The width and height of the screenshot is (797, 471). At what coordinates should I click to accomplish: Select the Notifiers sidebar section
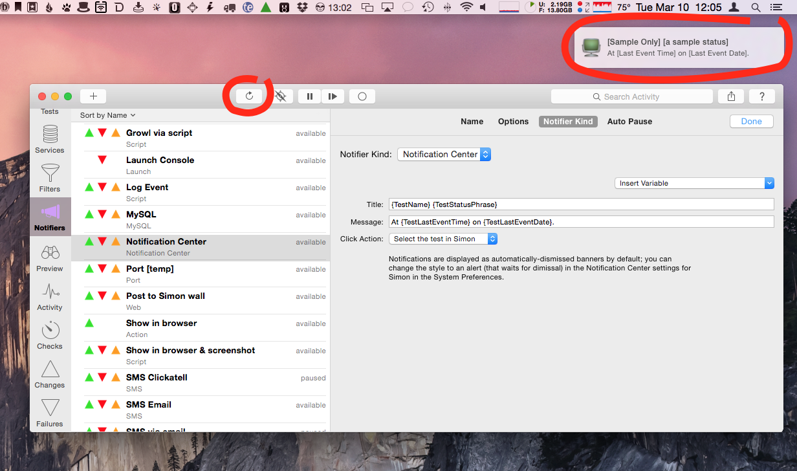click(x=50, y=217)
